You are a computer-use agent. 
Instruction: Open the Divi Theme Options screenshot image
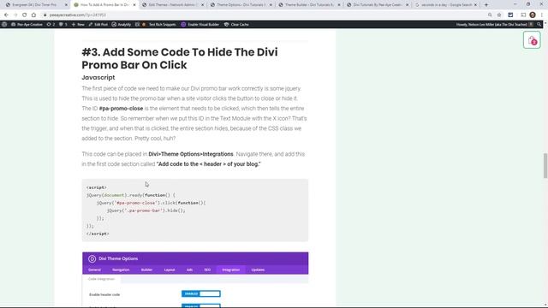pos(195,279)
